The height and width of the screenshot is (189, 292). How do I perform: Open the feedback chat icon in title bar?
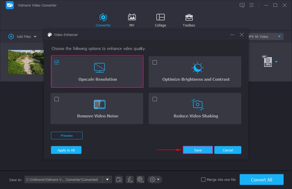point(242,5)
